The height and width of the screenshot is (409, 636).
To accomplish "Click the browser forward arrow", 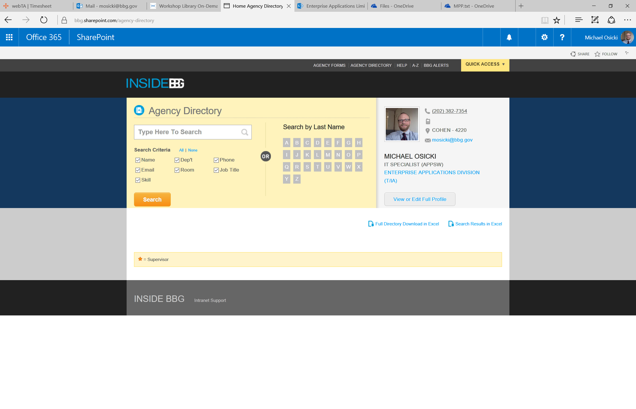I will click(x=26, y=20).
